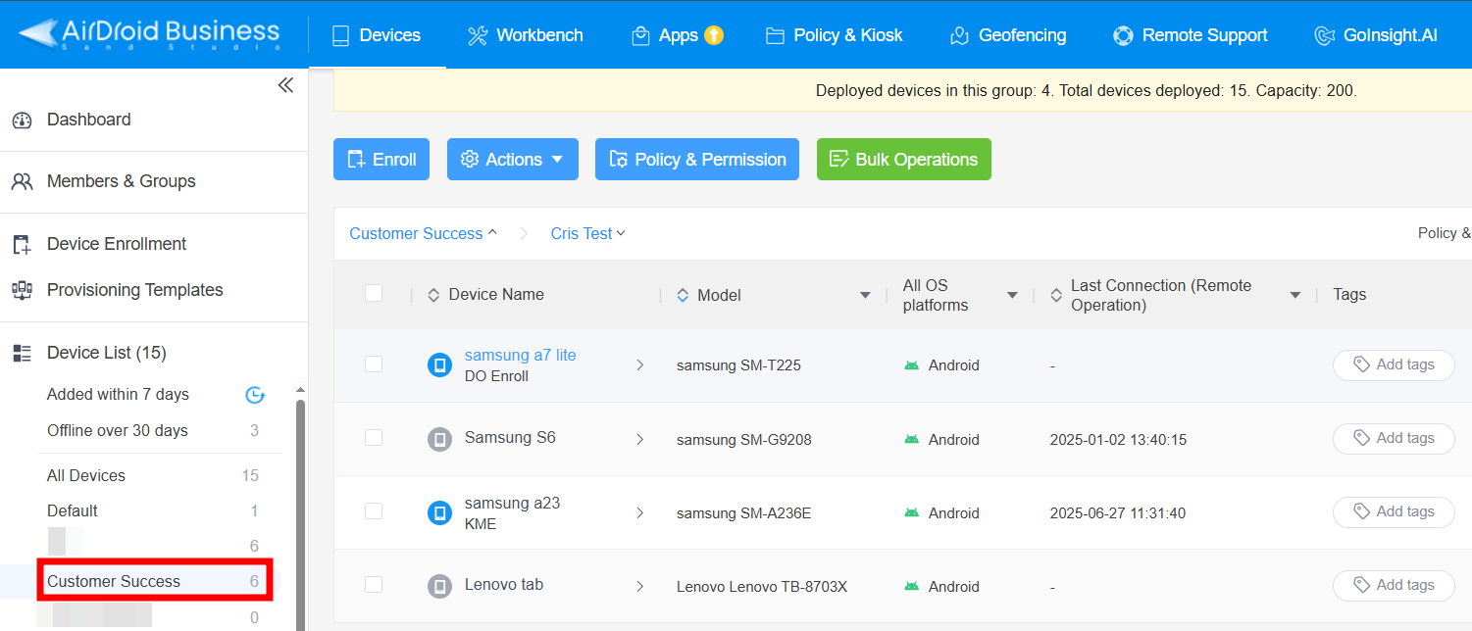Image resolution: width=1472 pixels, height=631 pixels.
Task: Open the Remote Support tab
Action: (x=1191, y=35)
